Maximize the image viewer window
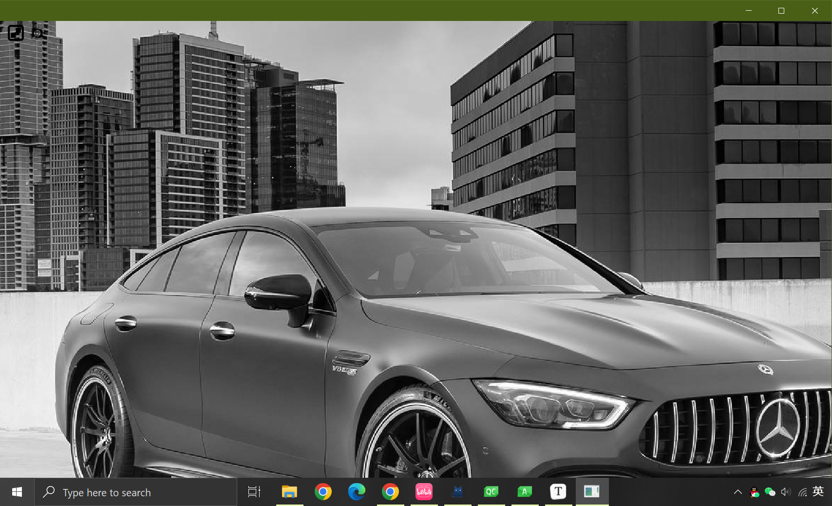The width and height of the screenshot is (832, 506). pos(781,10)
